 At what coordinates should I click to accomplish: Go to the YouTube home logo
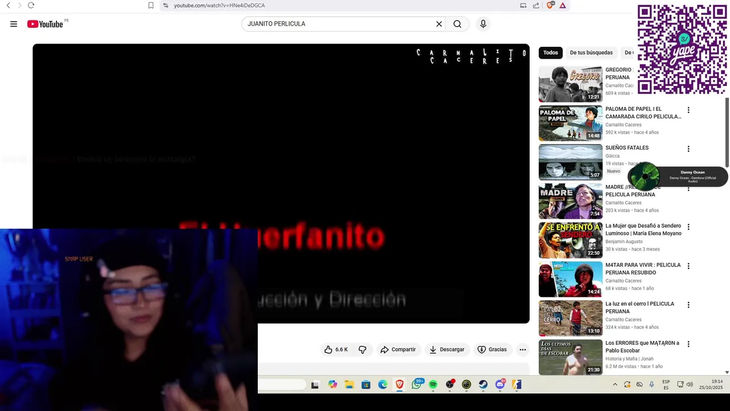coord(45,24)
